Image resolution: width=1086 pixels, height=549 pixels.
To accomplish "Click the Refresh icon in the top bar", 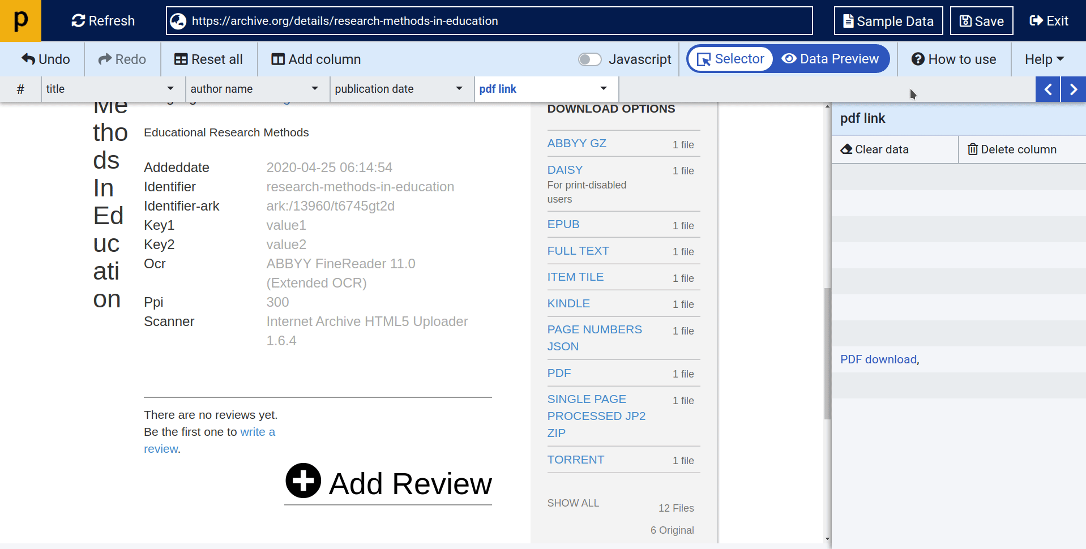I will 78,20.
